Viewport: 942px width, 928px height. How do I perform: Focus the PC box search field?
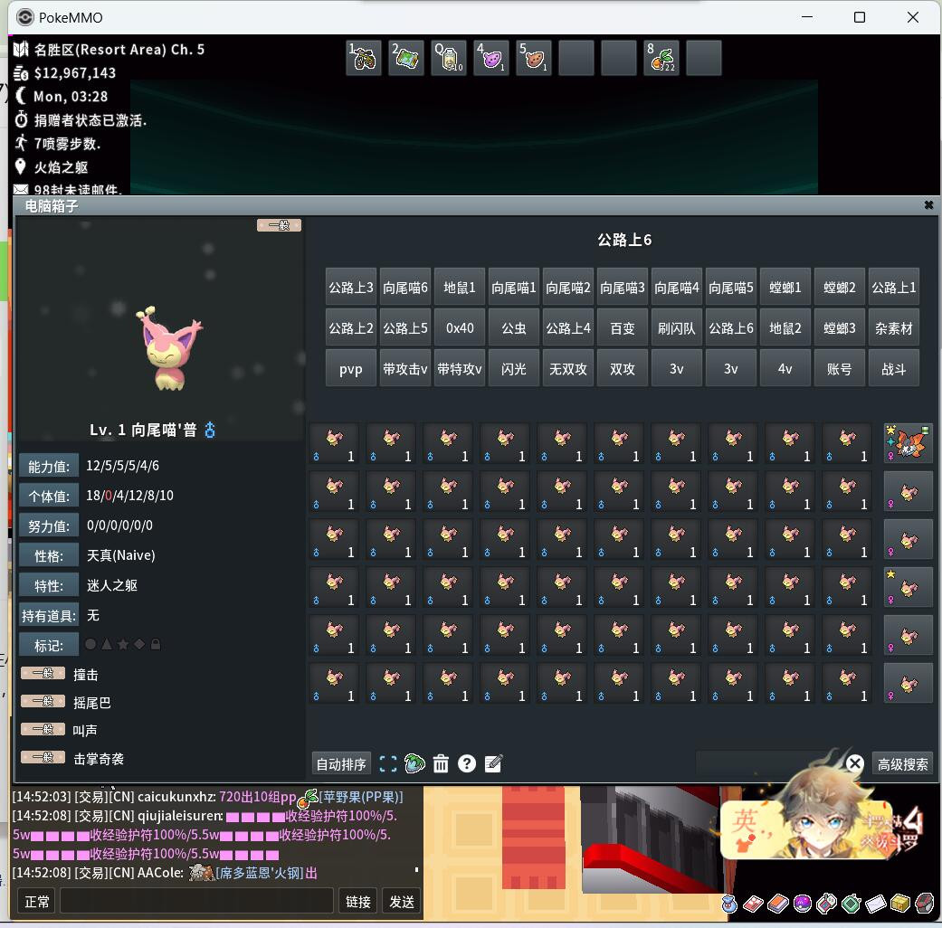pos(769,763)
